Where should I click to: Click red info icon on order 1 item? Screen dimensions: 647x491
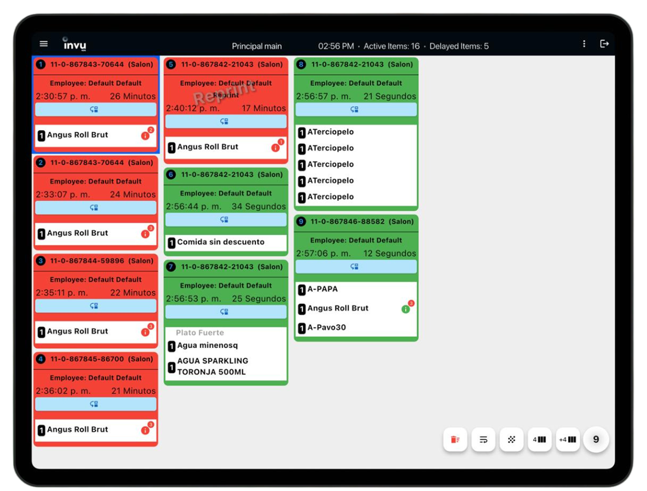145,136
